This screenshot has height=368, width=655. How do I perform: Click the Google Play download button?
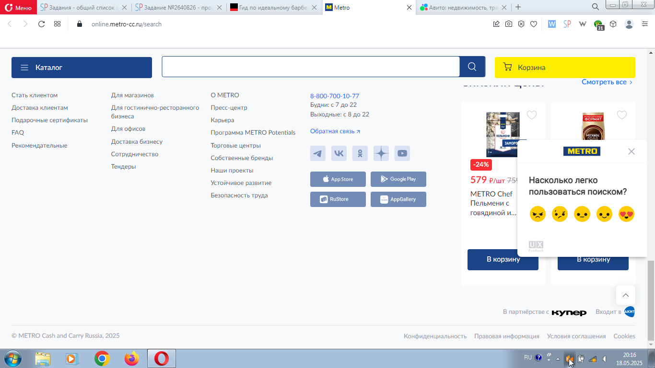tap(398, 179)
